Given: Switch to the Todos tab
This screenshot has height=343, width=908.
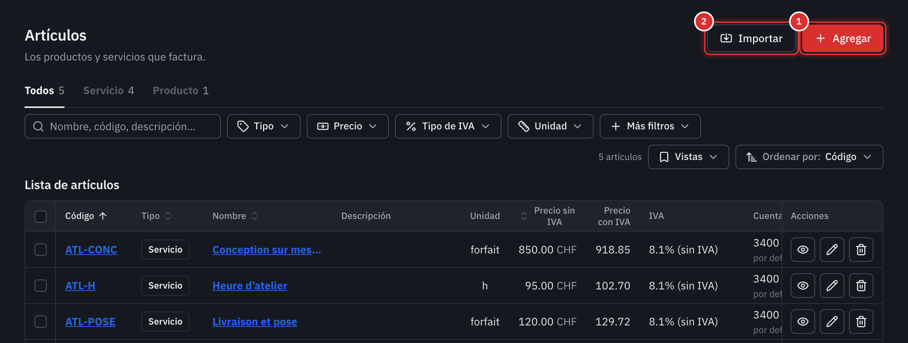Looking at the screenshot, I should [44, 91].
